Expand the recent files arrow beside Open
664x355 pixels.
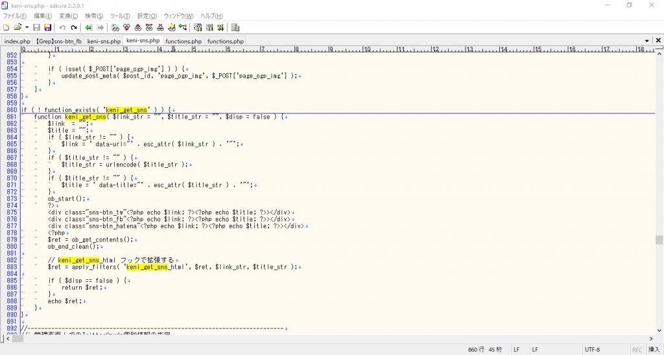(27, 27)
